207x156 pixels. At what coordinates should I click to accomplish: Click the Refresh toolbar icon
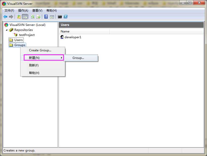[33, 17]
